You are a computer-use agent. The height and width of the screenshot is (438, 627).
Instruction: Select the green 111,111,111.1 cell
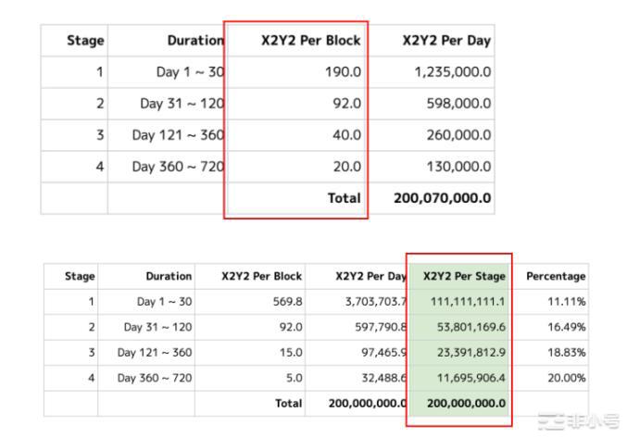coord(468,302)
